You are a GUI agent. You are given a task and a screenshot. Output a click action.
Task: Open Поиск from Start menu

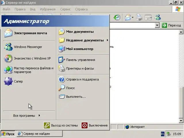[x=83, y=88]
